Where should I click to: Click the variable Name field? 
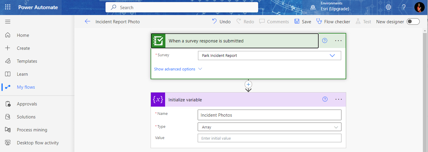coord(269,115)
